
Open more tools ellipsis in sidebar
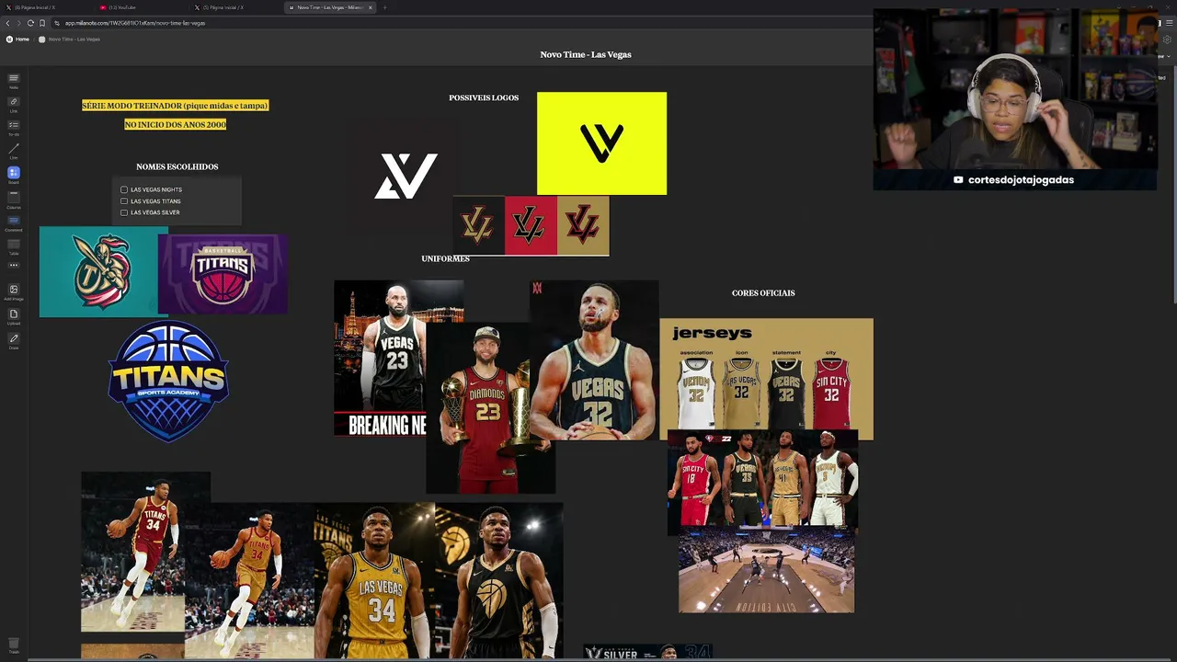13,266
